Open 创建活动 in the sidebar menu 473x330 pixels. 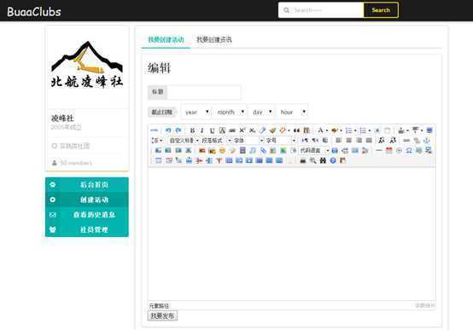[x=87, y=200]
